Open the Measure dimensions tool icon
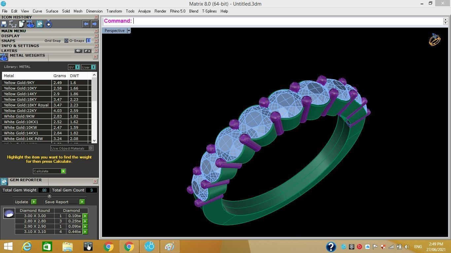451x253 pixels. [x=13, y=24]
